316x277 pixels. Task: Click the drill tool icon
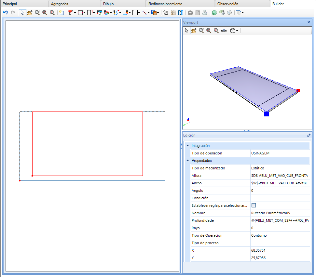click(70, 13)
